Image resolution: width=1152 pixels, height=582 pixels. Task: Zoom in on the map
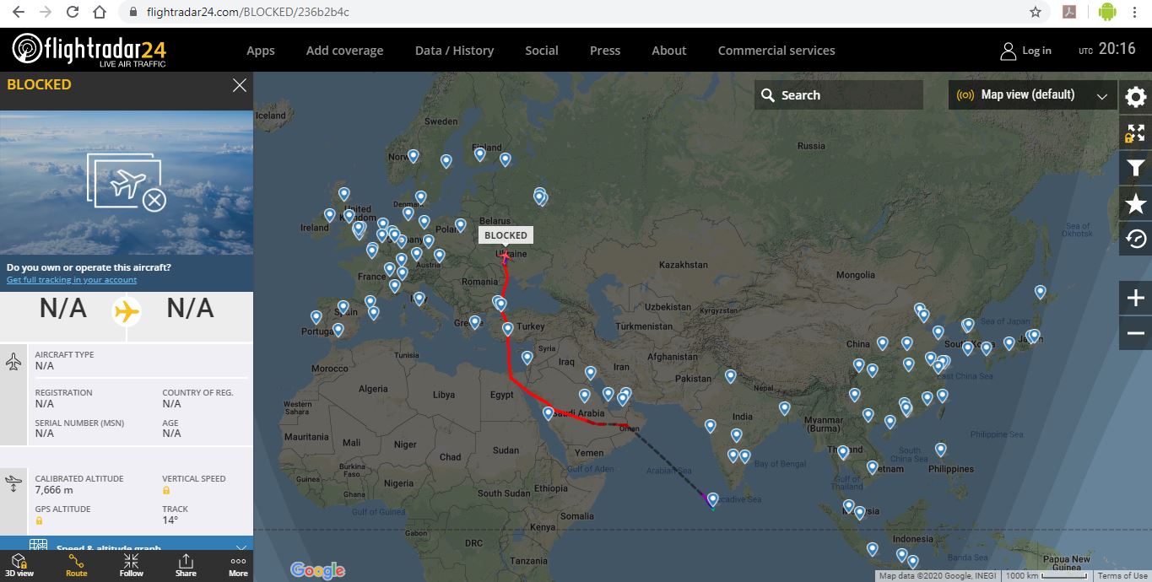pos(1136,298)
